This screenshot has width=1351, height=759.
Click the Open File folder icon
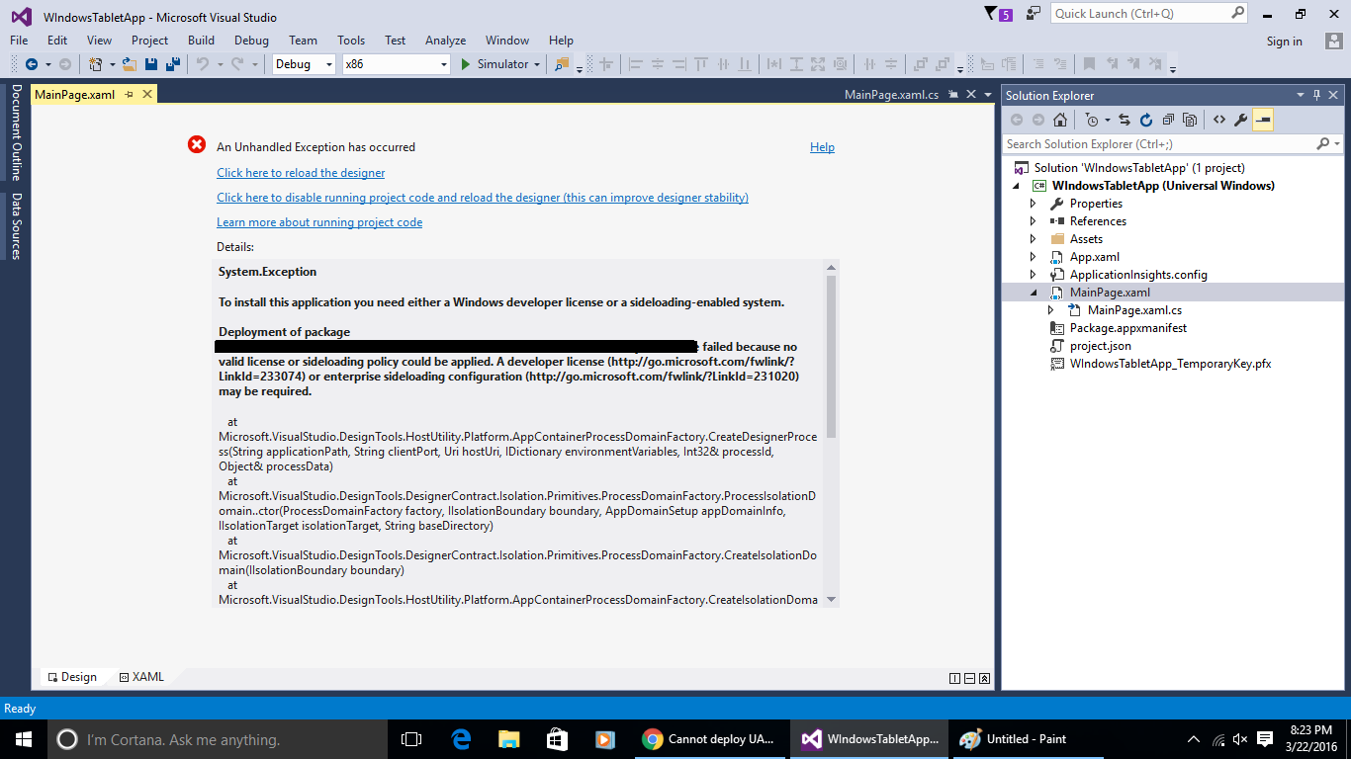click(x=129, y=64)
